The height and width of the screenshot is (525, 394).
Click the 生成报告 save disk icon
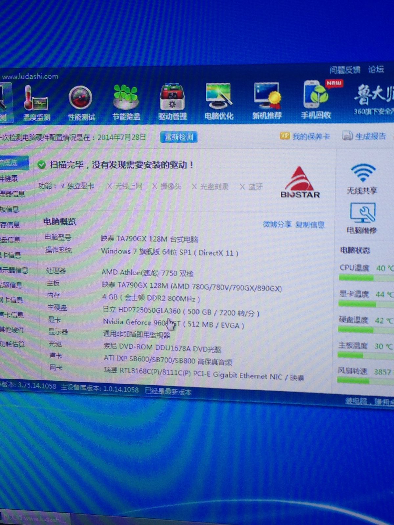point(347,136)
